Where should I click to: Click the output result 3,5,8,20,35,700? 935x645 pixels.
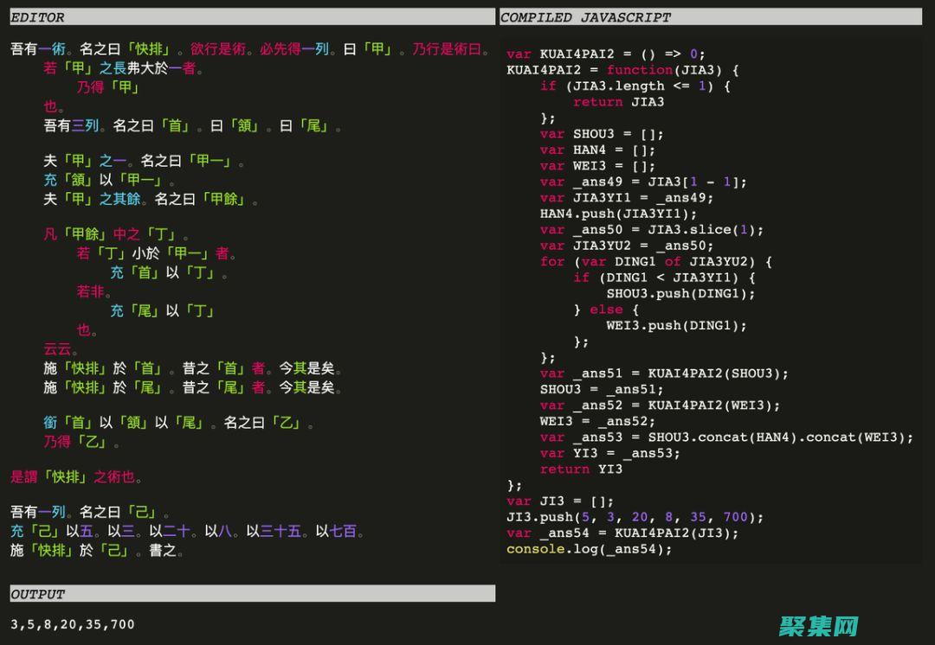click(x=73, y=624)
